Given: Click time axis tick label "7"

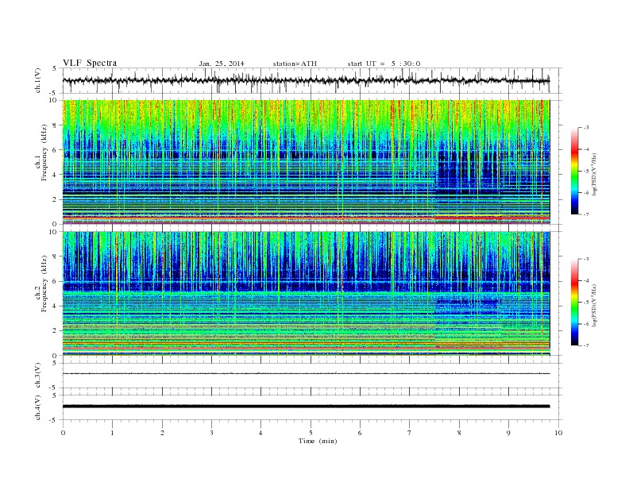Looking at the screenshot, I should click(x=410, y=433).
